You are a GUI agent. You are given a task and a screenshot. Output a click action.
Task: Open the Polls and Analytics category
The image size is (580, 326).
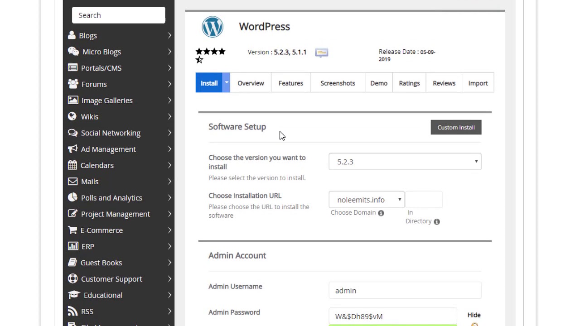click(x=119, y=197)
